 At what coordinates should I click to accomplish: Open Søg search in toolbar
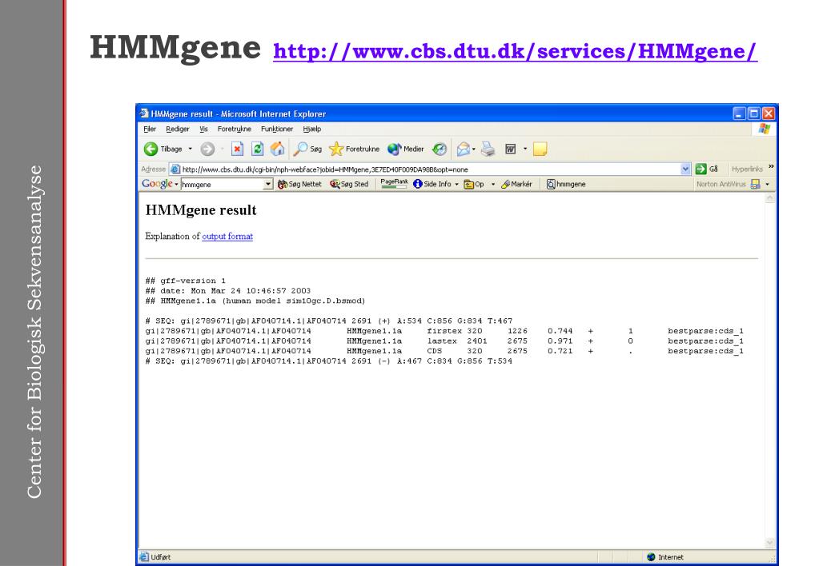click(x=307, y=149)
